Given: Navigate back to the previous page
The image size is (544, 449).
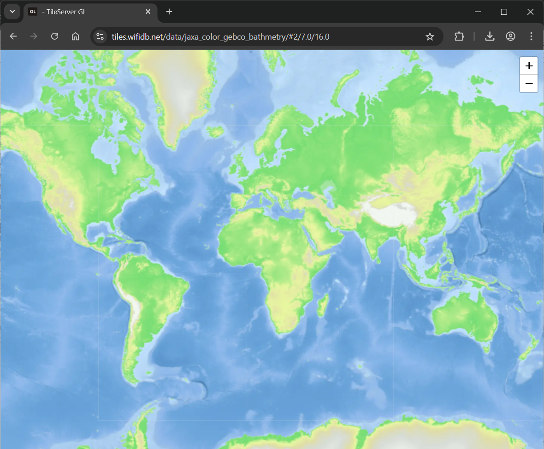Looking at the screenshot, I should click(13, 36).
